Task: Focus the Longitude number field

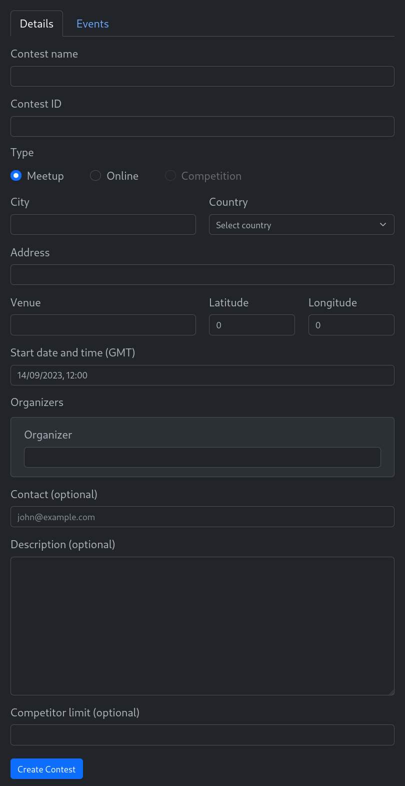Action: pyautogui.click(x=351, y=325)
